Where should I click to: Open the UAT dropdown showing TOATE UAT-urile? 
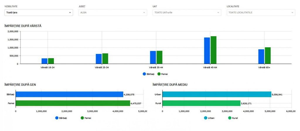(187, 13)
